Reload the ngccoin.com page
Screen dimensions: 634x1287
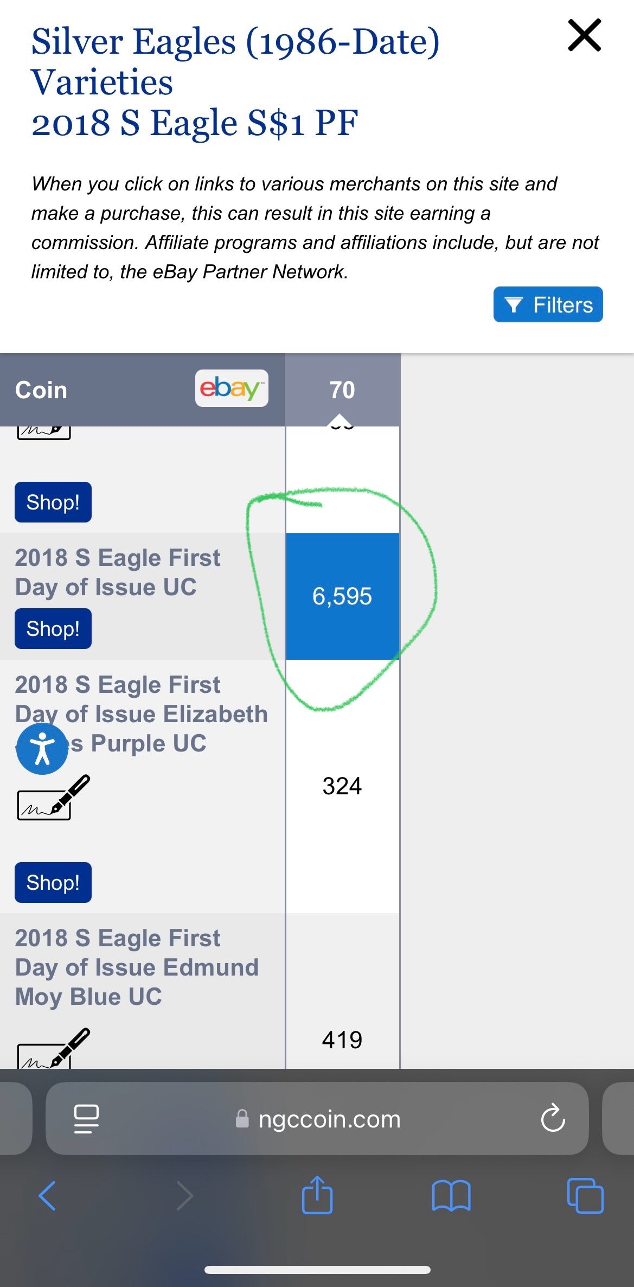(x=553, y=1118)
